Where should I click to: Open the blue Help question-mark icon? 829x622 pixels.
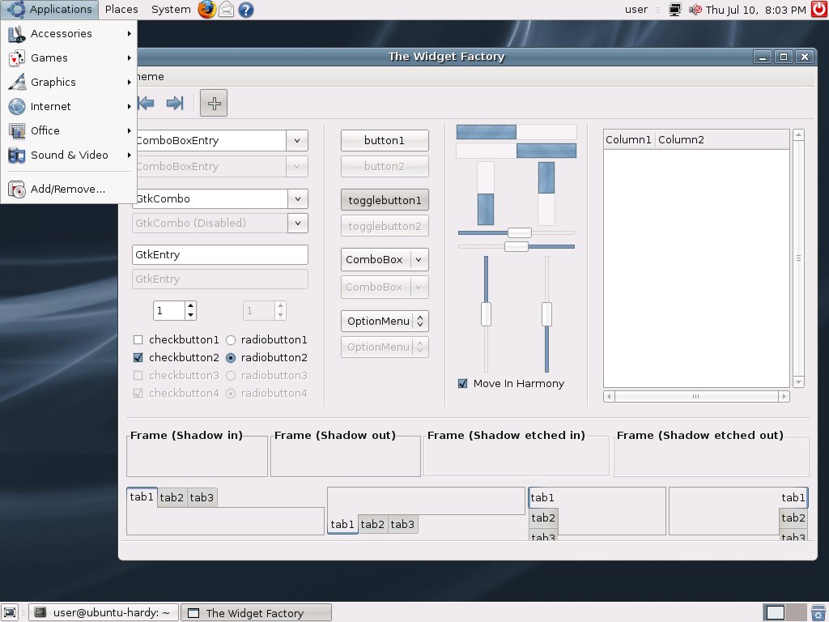tap(246, 10)
